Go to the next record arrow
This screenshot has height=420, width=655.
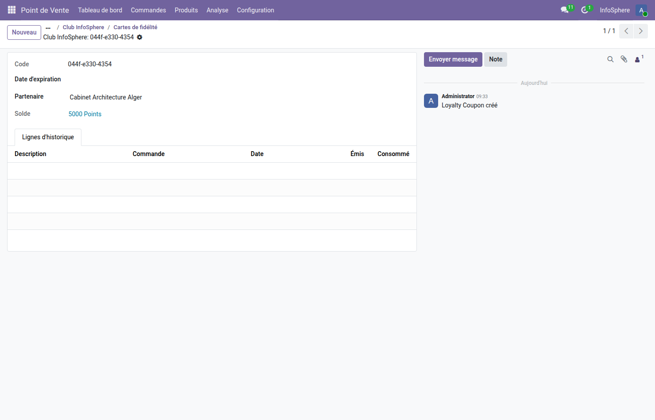pyautogui.click(x=640, y=31)
